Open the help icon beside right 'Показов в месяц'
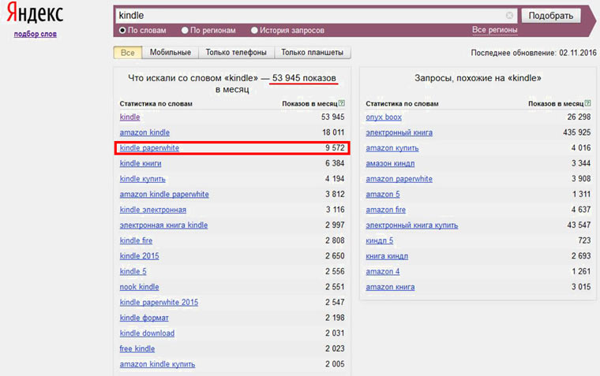The width and height of the screenshot is (600, 376). tap(587, 103)
